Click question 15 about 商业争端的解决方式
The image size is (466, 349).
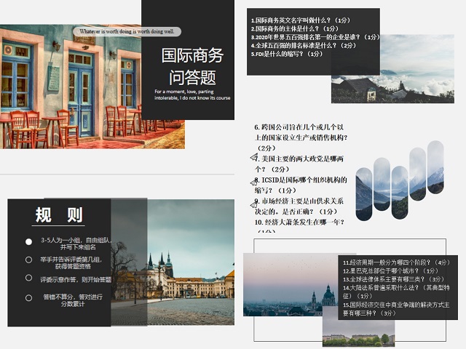(x=396, y=308)
